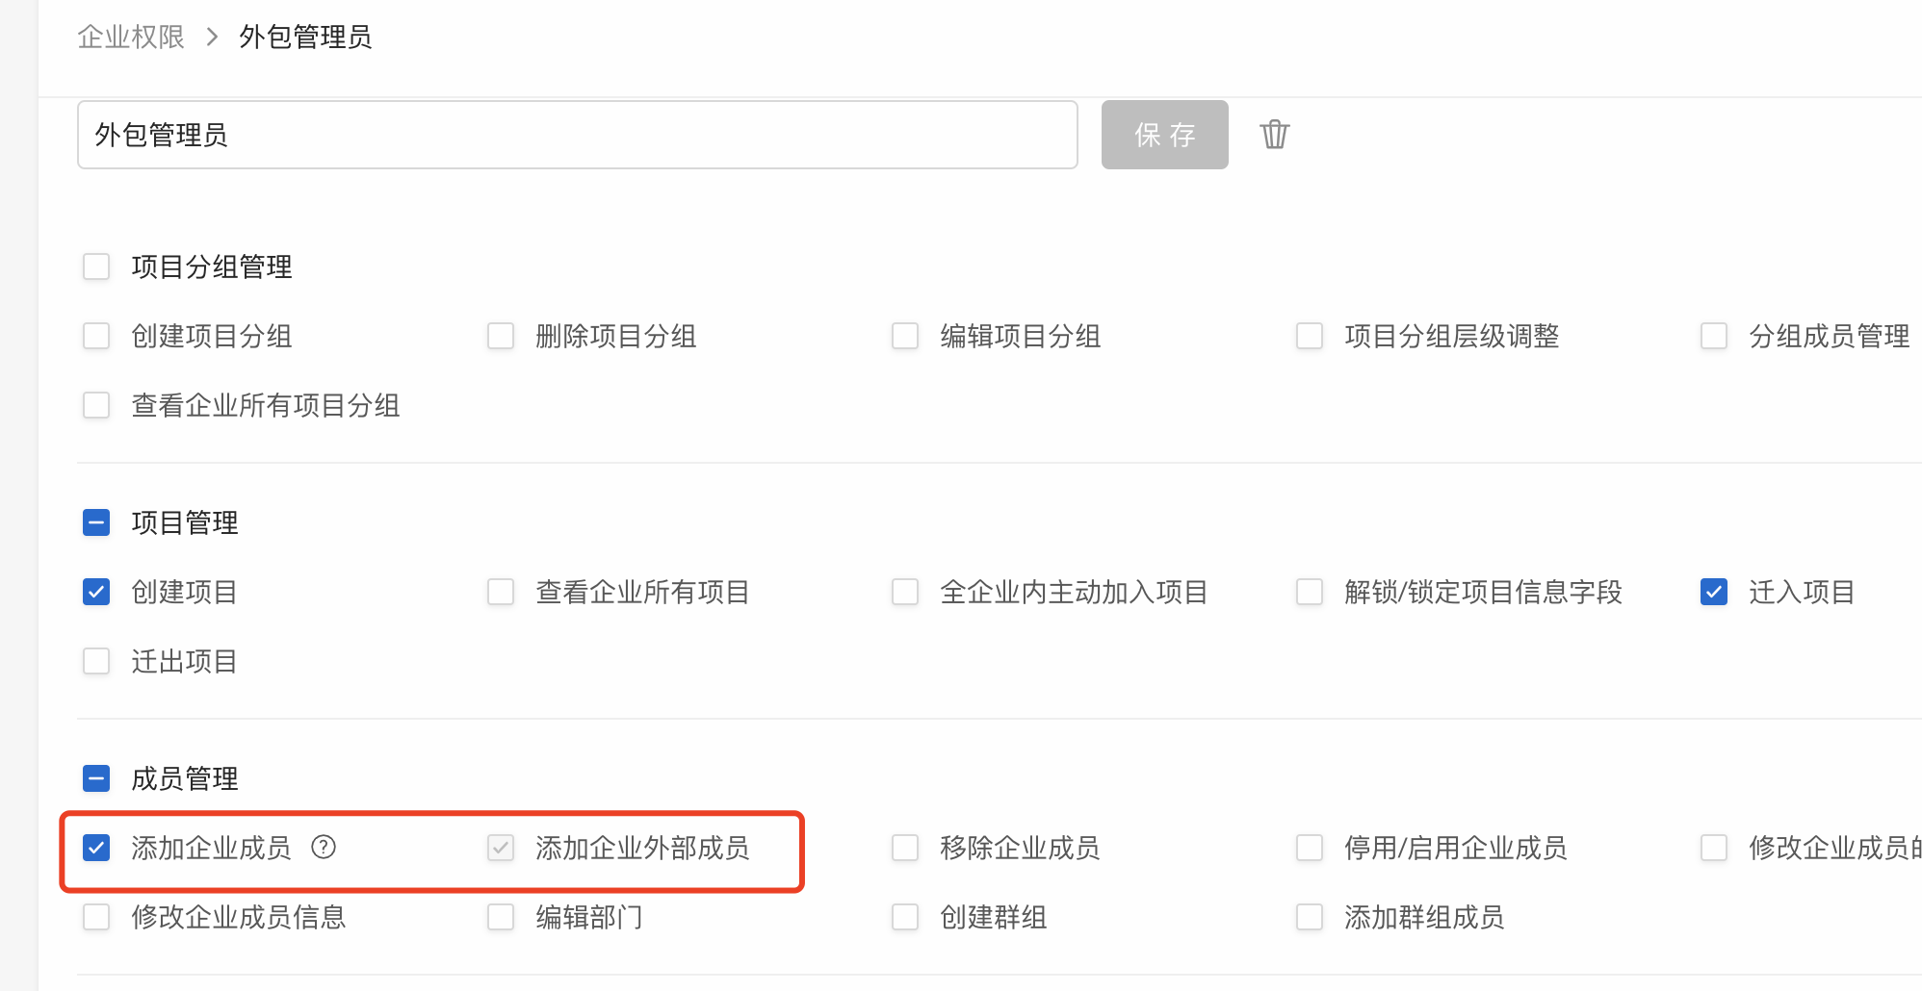
Task: Uncheck 迁入项目 permission
Action: (x=1714, y=592)
